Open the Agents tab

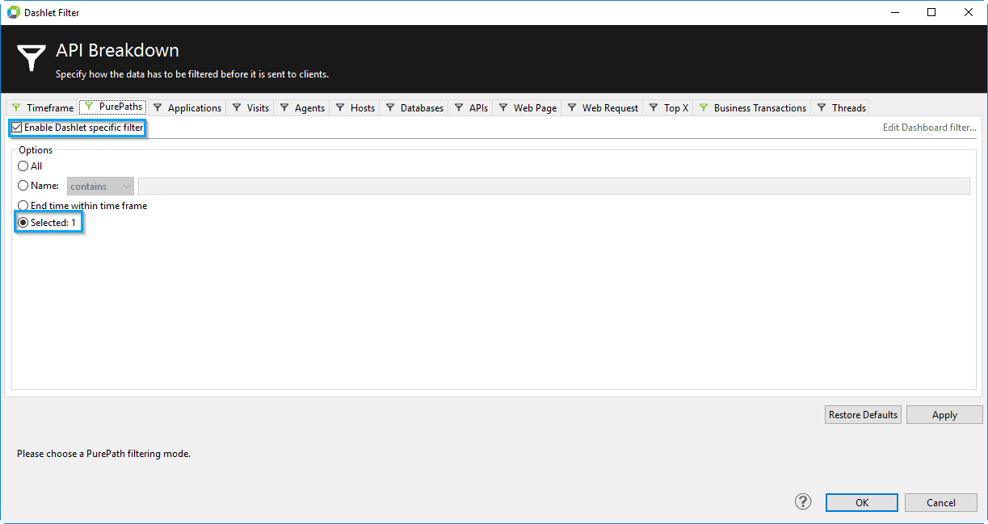[302, 107]
